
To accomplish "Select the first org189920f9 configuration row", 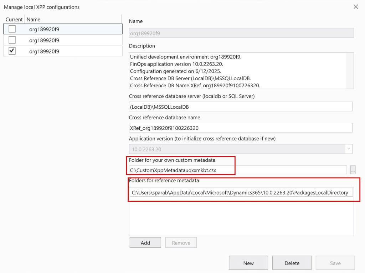I will 44,29.
